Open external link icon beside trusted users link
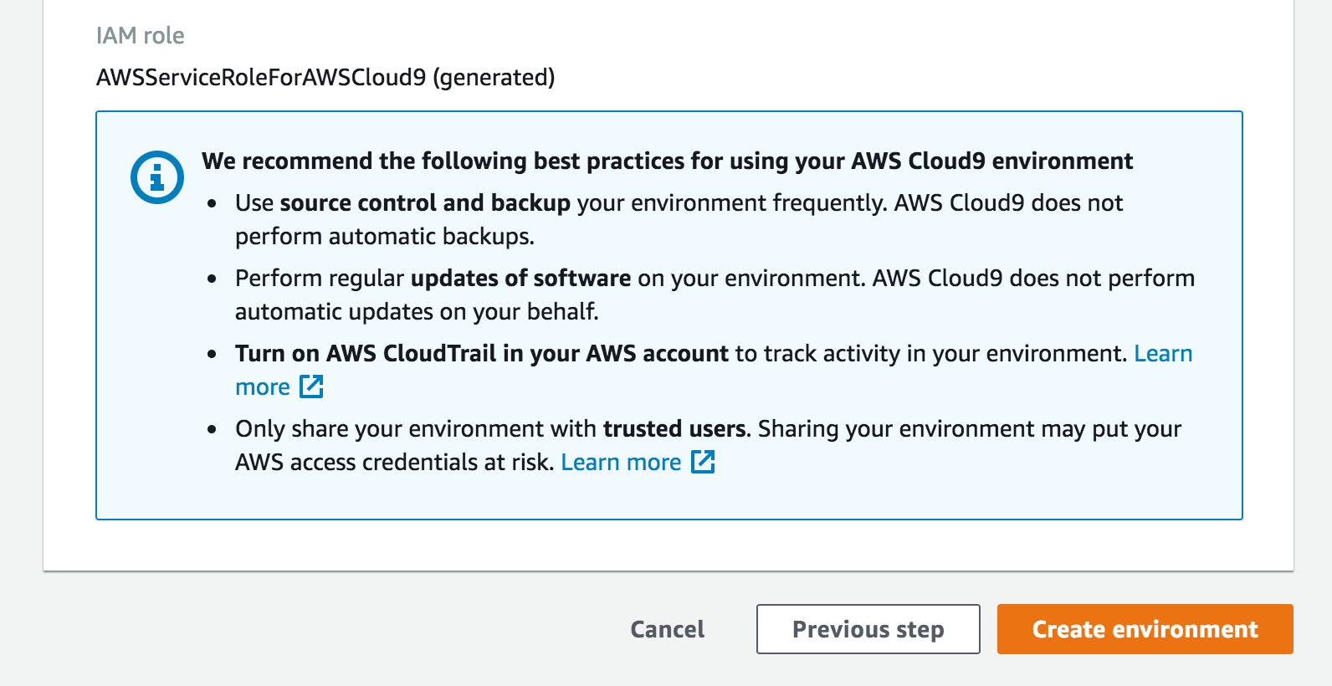The height and width of the screenshot is (686, 1332). pyautogui.click(x=703, y=462)
